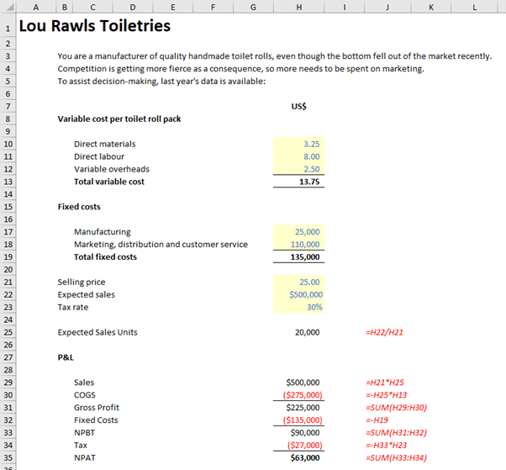Click the red =H22/H21 formula text
The height and width of the screenshot is (470, 506).
(x=387, y=332)
